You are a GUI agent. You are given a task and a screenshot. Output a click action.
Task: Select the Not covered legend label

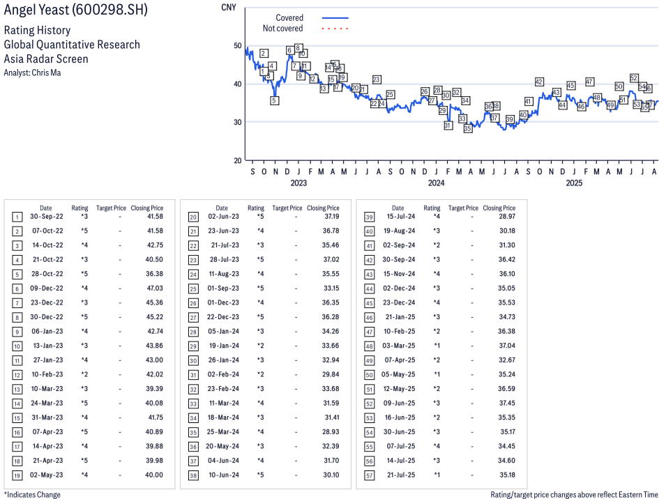[283, 29]
